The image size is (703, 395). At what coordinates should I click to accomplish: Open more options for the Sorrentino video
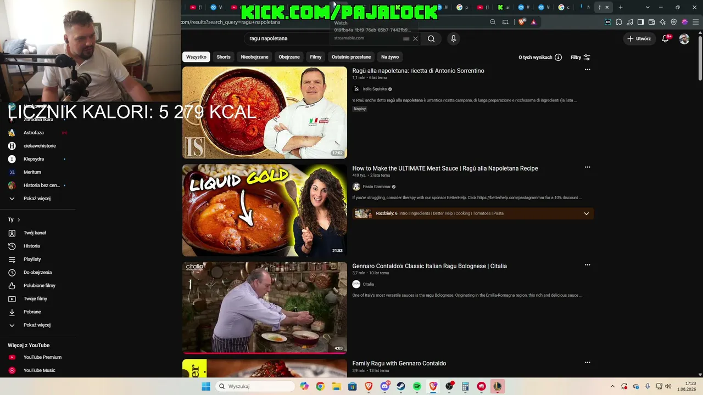click(x=587, y=70)
